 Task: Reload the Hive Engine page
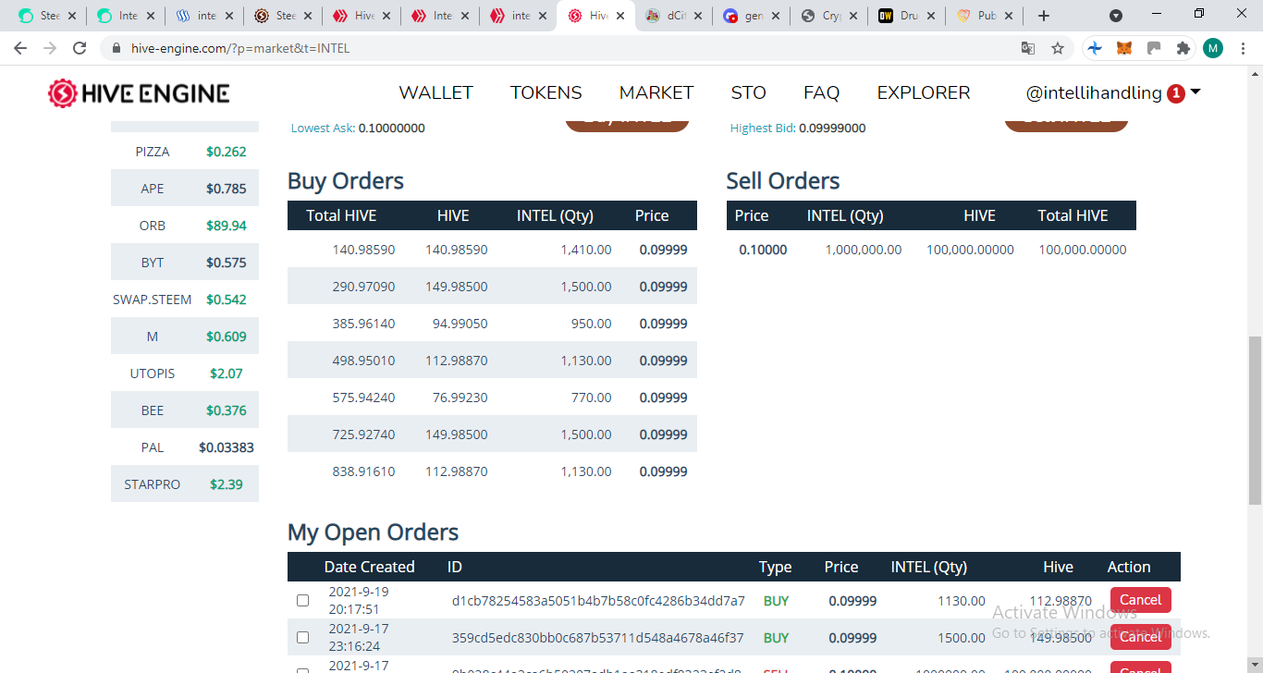pyautogui.click(x=80, y=48)
